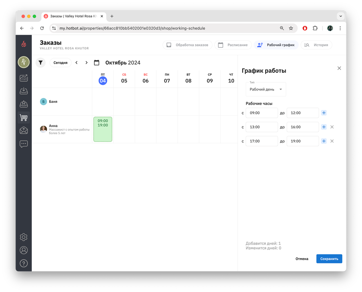Select Saturday 05 date header
The width and height of the screenshot is (362, 292).
pos(124,79)
